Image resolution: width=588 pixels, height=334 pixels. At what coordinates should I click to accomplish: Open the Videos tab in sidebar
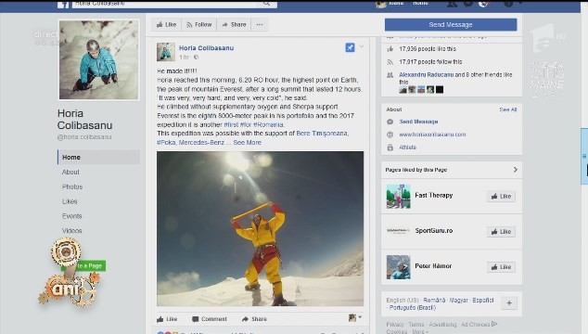72,231
